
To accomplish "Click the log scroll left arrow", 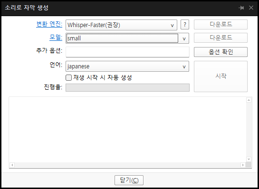I will 12,165.
